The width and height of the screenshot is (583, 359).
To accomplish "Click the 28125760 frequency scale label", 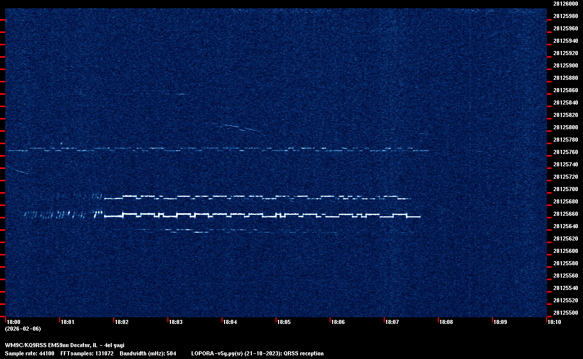I will 565,152.
